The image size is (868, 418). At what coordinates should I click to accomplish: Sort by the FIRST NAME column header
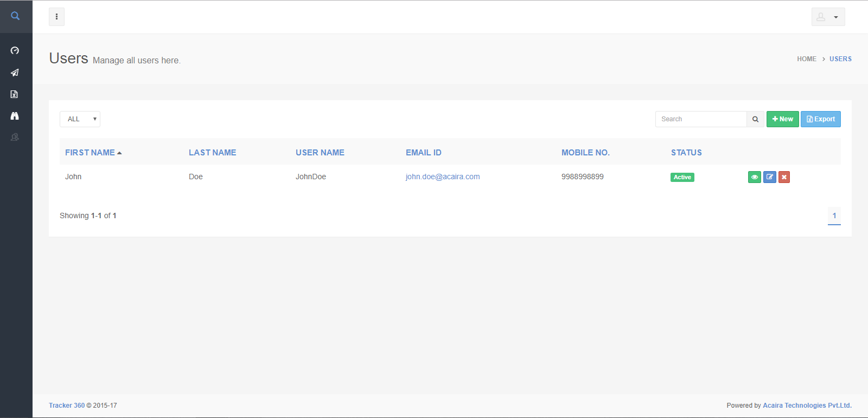click(x=90, y=153)
